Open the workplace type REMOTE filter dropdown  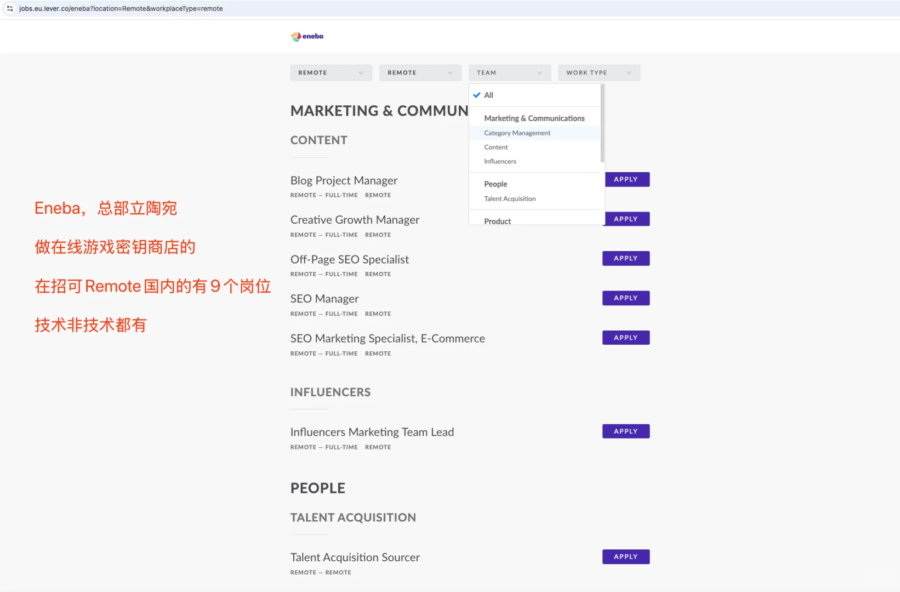(x=420, y=73)
